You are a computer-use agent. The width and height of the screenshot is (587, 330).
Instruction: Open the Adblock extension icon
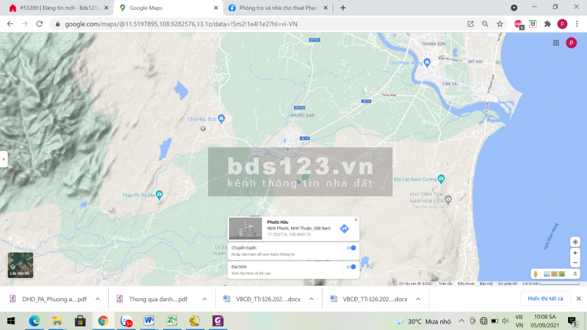coord(519,24)
